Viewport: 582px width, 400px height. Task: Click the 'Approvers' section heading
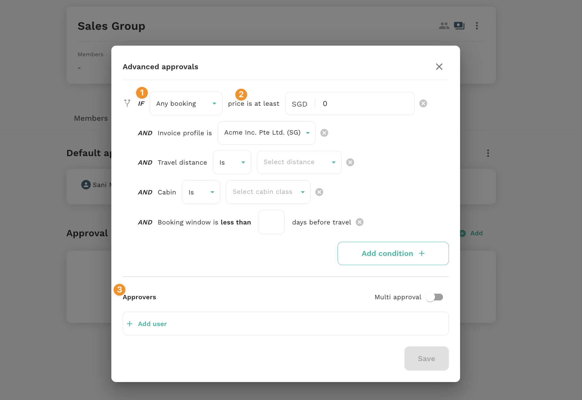point(139,297)
